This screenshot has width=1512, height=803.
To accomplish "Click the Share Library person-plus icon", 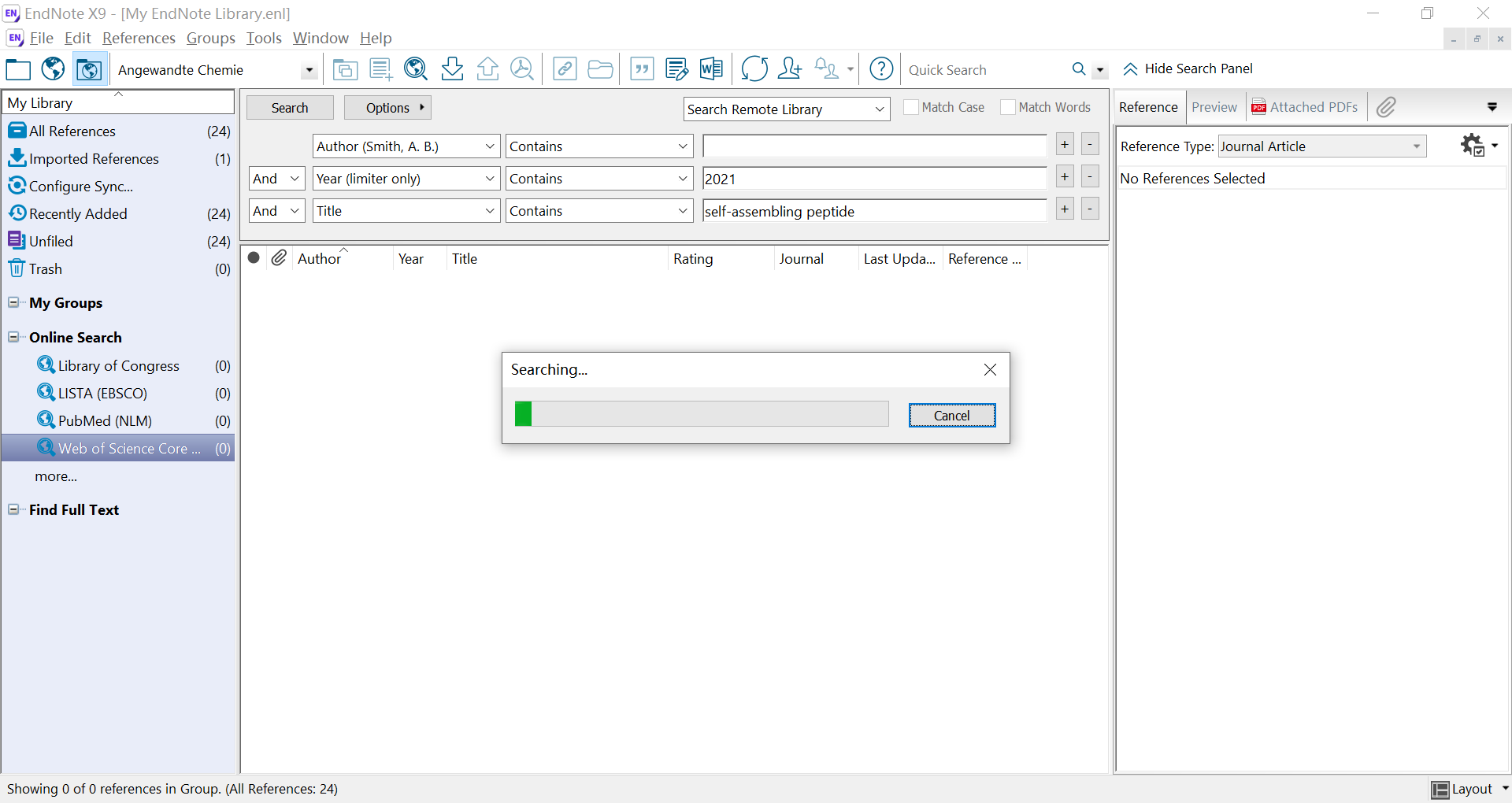I will point(789,69).
